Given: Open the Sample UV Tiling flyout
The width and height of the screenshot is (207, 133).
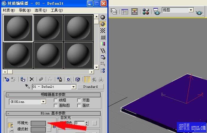Looking at the screenshot, I should (103, 37).
